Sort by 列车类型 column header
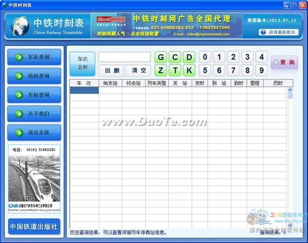The height and width of the screenshot is (243, 308). tap(157, 83)
